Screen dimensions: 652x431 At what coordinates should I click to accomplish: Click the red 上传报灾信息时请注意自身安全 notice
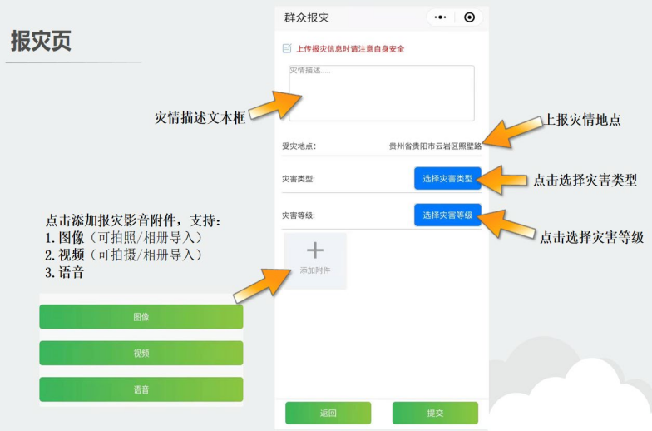click(350, 48)
